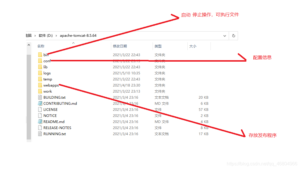This screenshot has height=169, width=300.
Task: Click the NOTICE file icon
Action: point(40,116)
